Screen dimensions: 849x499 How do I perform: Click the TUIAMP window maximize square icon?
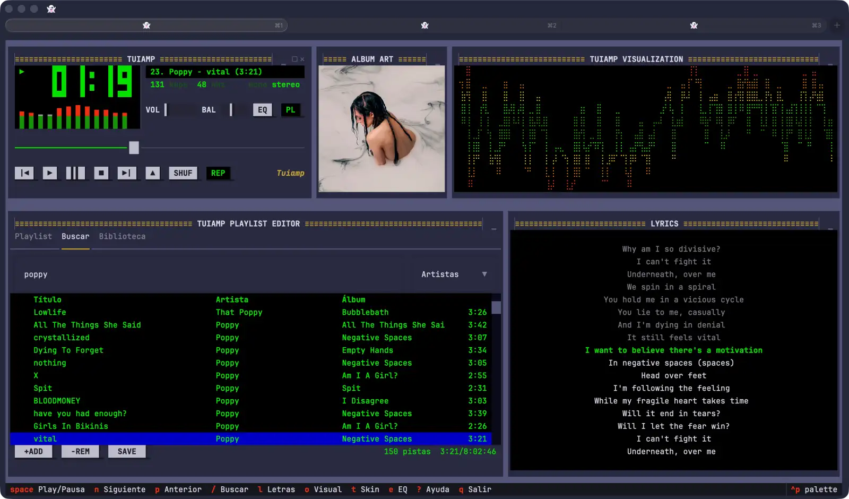[294, 59]
